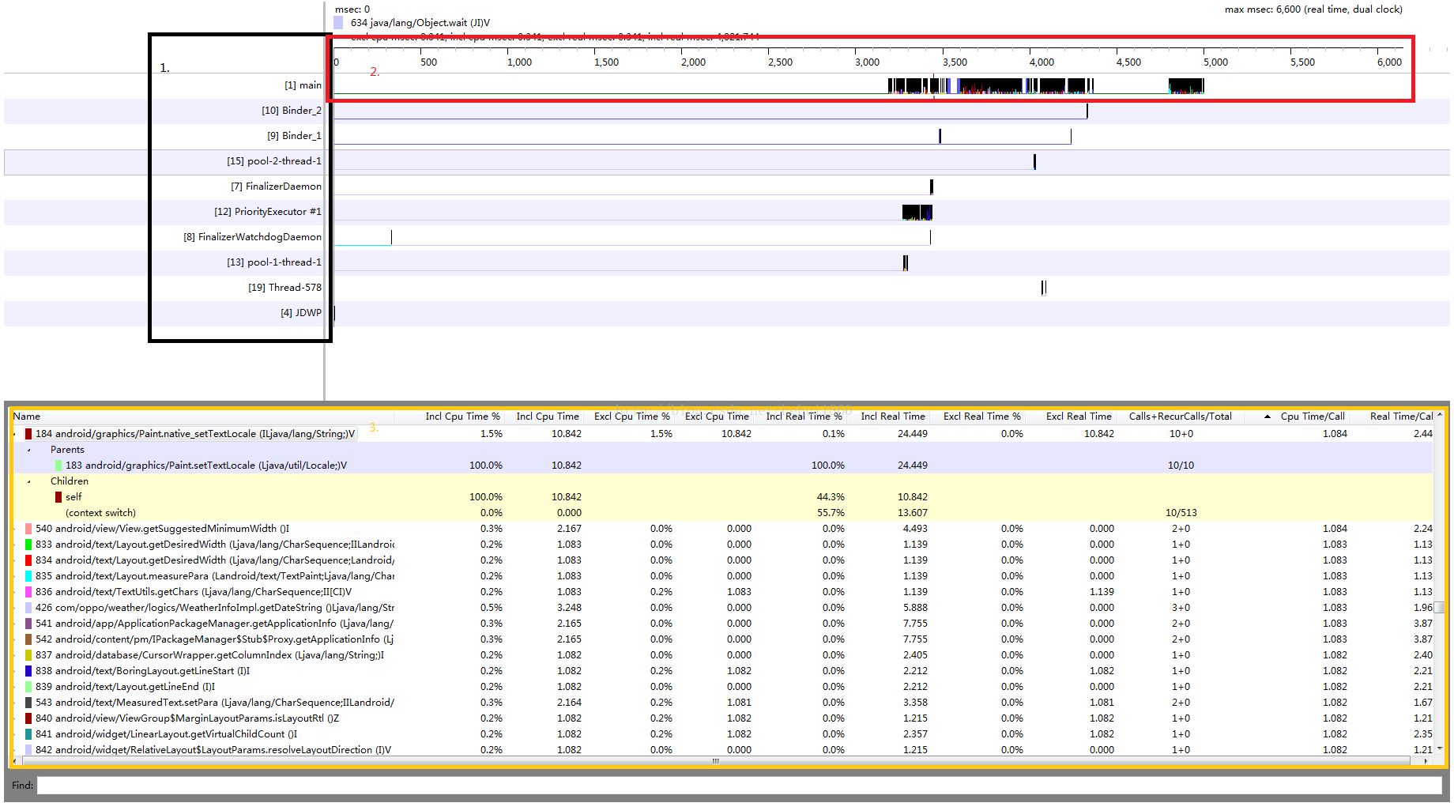
Task: Click the 3,000 tick on the timeline ruler
Action: 867,62
